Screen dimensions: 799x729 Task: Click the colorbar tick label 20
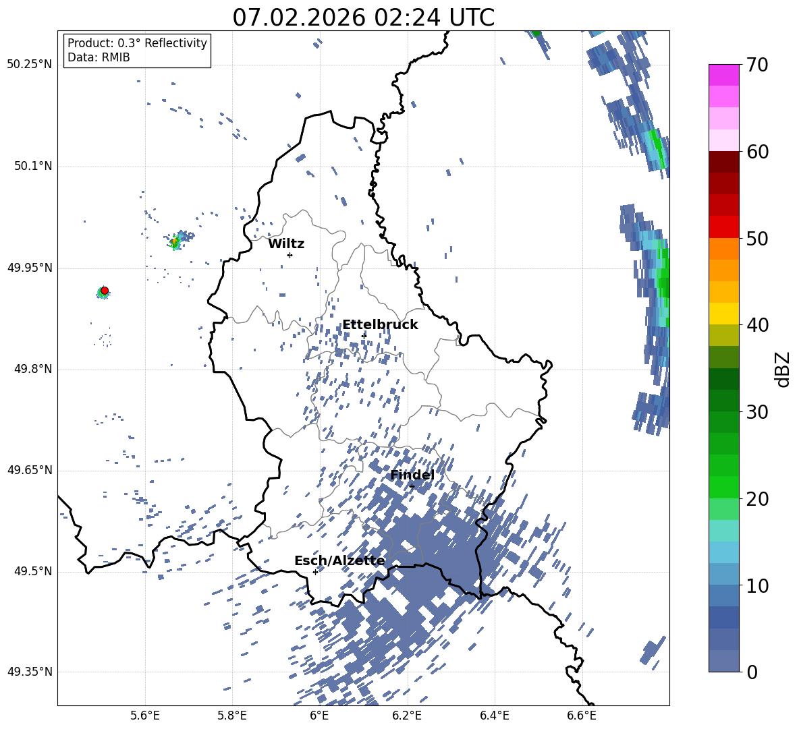(x=757, y=498)
